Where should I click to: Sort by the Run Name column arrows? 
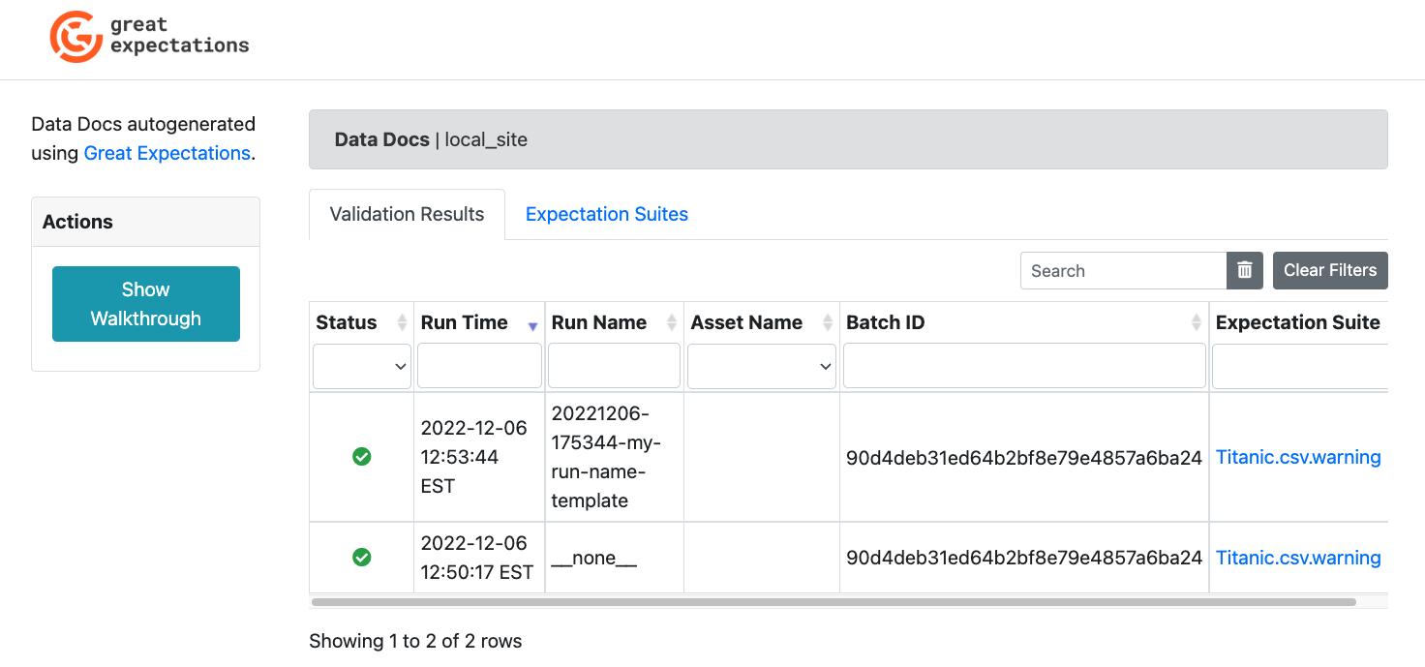672,323
